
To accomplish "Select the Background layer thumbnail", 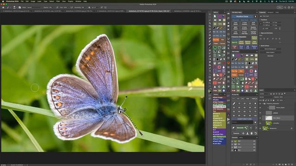I will 265,128.
